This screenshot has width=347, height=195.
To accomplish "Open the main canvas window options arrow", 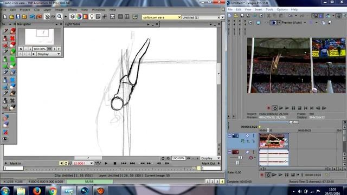I will (x=210, y=24).
